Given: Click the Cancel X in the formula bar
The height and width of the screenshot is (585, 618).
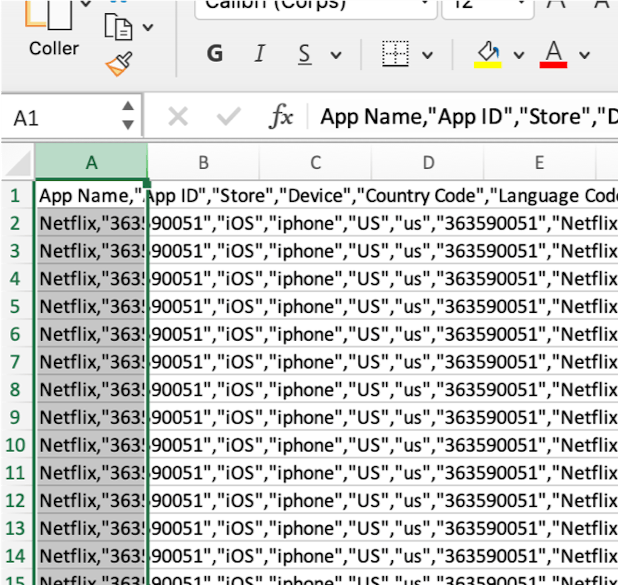Looking at the screenshot, I should click(178, 116).
